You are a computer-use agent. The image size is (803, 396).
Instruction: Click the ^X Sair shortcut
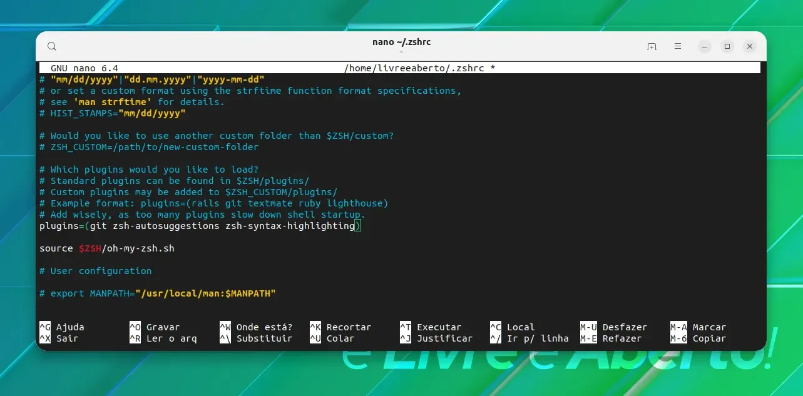59,338
